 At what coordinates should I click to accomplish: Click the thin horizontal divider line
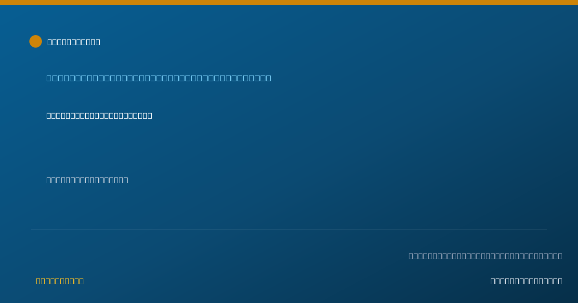289,229
